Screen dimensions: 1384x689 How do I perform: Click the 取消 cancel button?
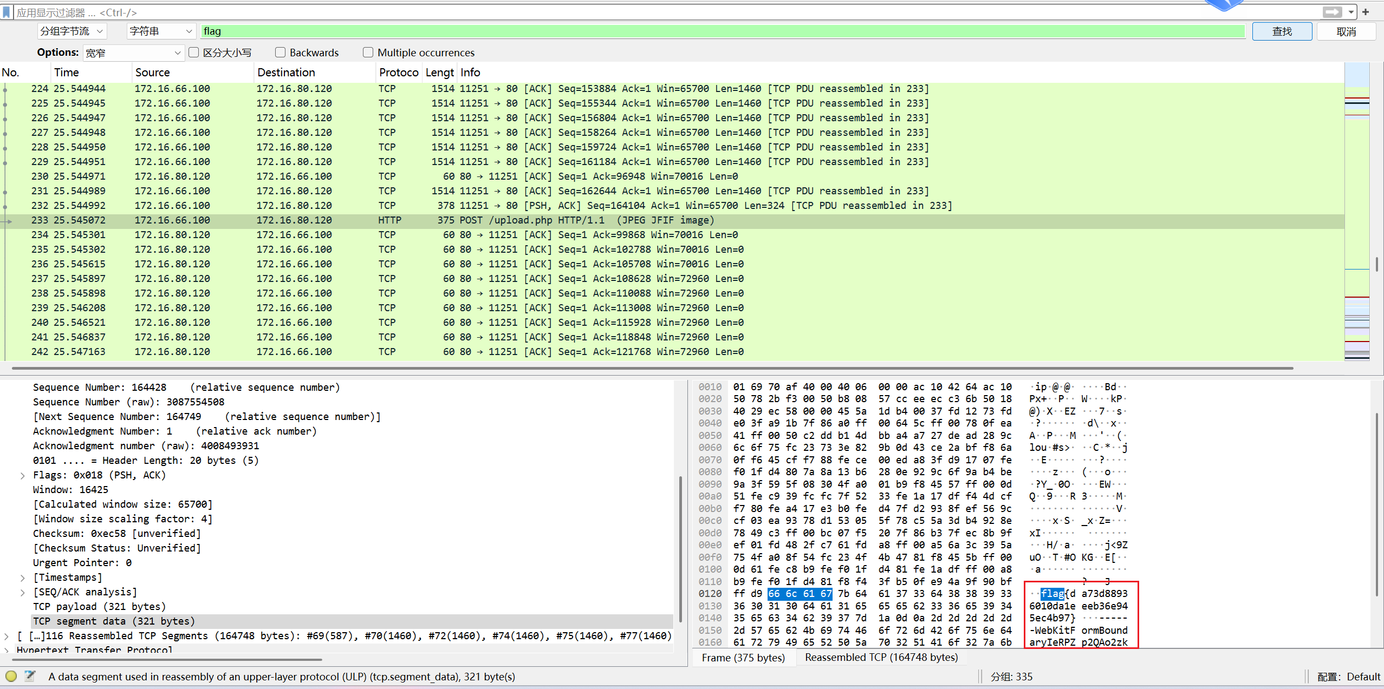click(x=1346, y=31)
